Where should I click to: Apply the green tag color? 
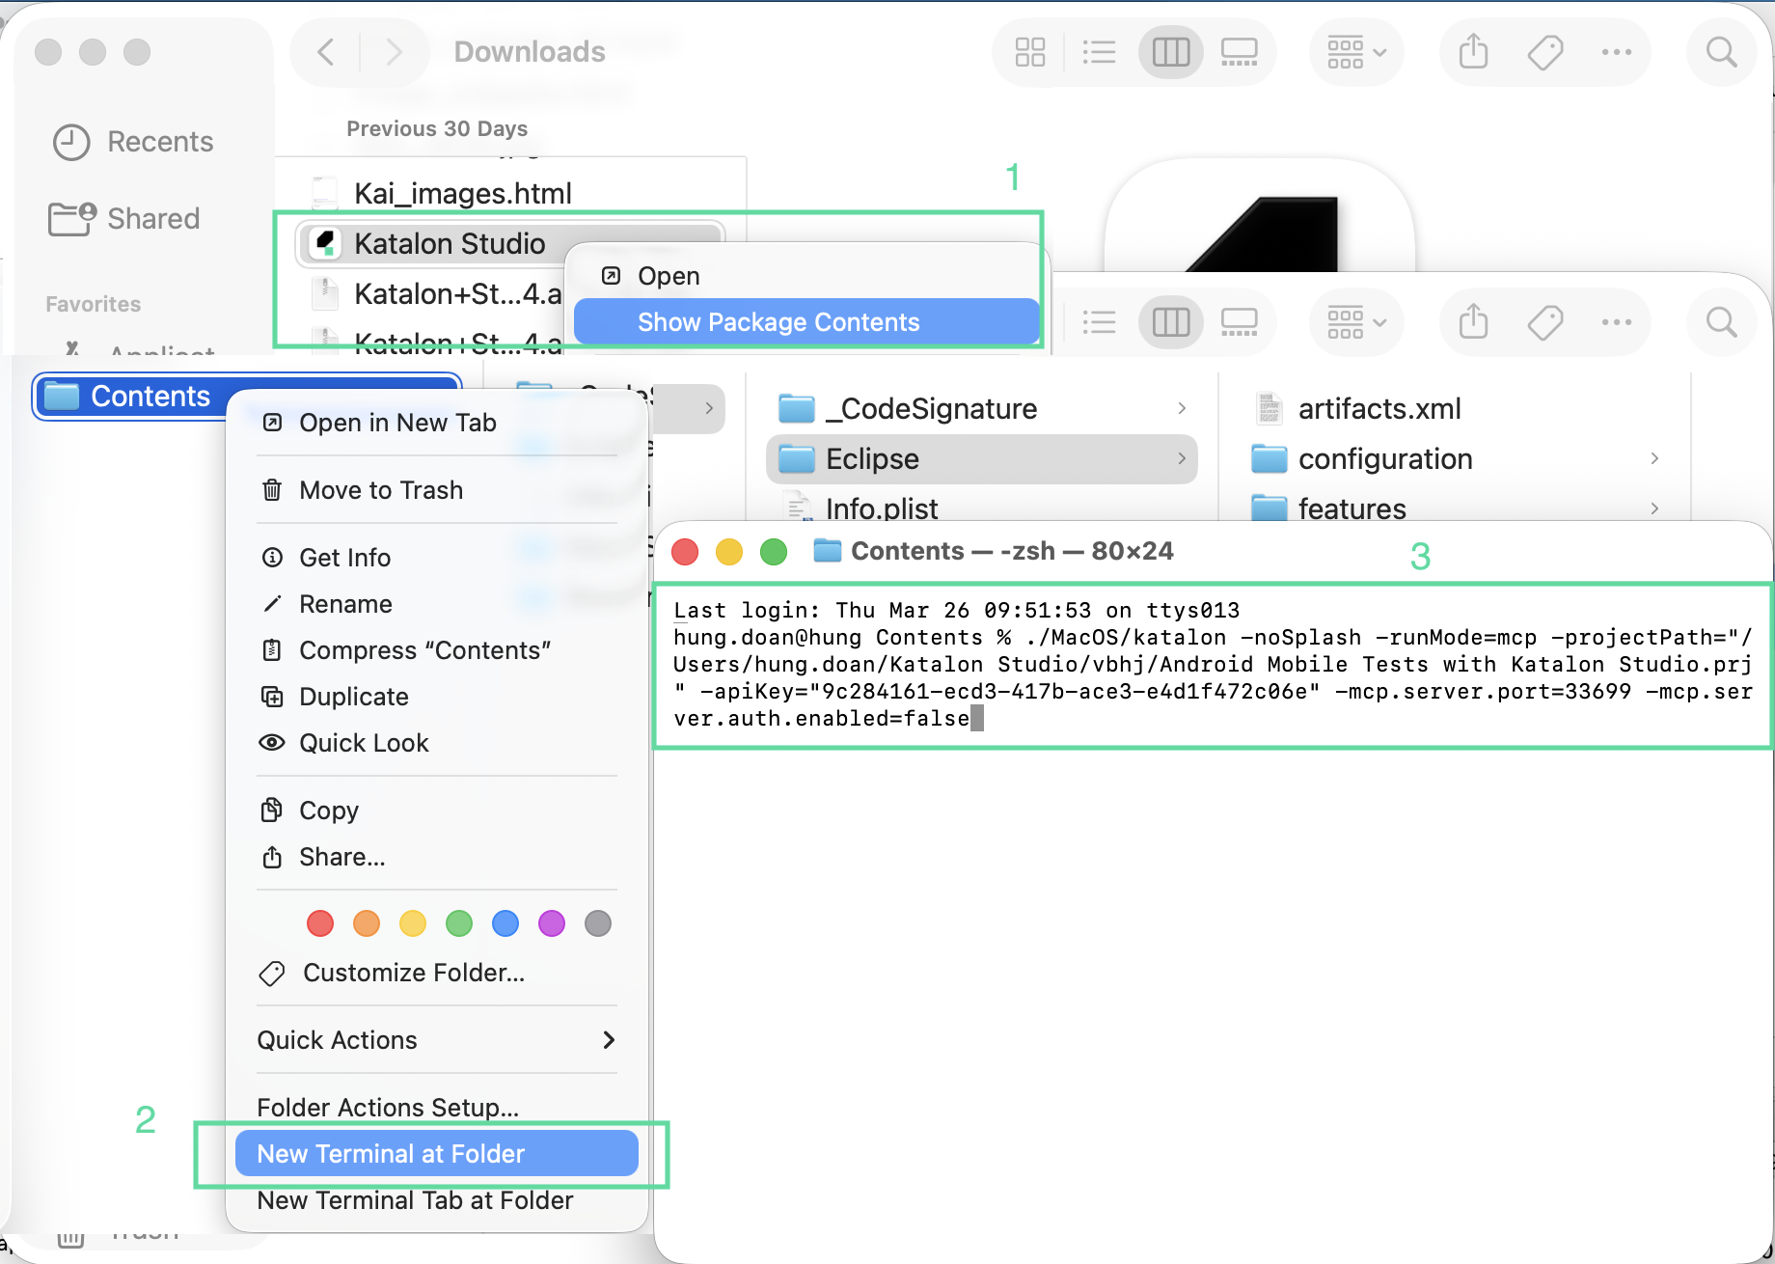459,923
